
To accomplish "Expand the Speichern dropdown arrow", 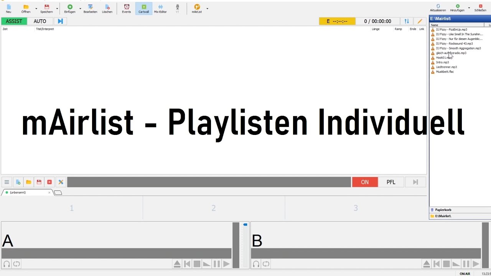I will pos(57,8).
